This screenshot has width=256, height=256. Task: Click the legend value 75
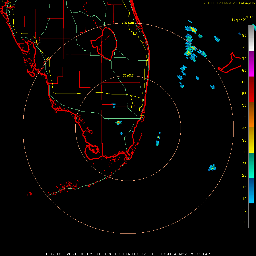[x=244, y=47]
